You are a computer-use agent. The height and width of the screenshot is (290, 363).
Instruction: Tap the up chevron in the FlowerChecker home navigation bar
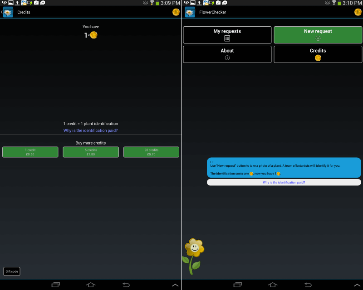coord(357,285)
